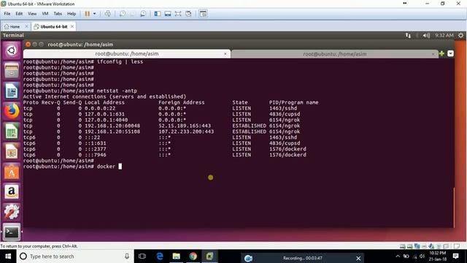Open the VM menu
The width and height of the screenshot is (467, 263).
(45, 14)
